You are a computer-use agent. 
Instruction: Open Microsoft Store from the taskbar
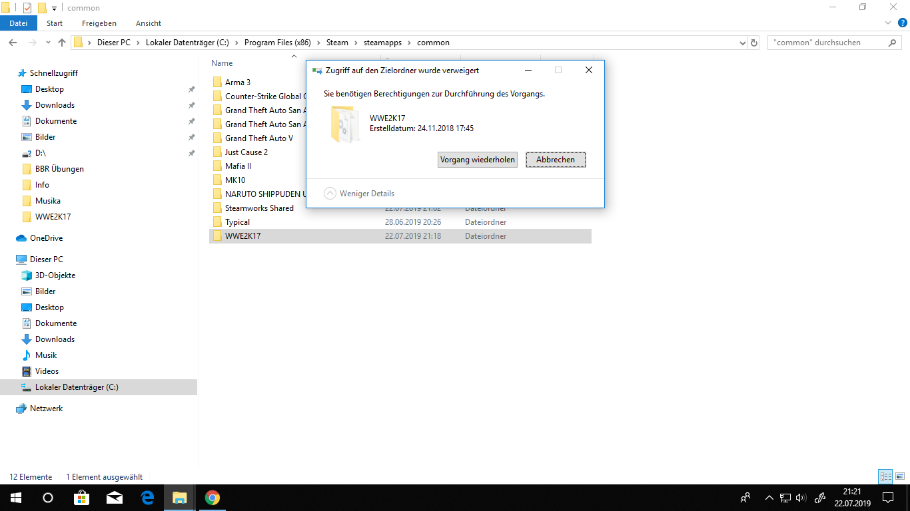coord(81,498)
